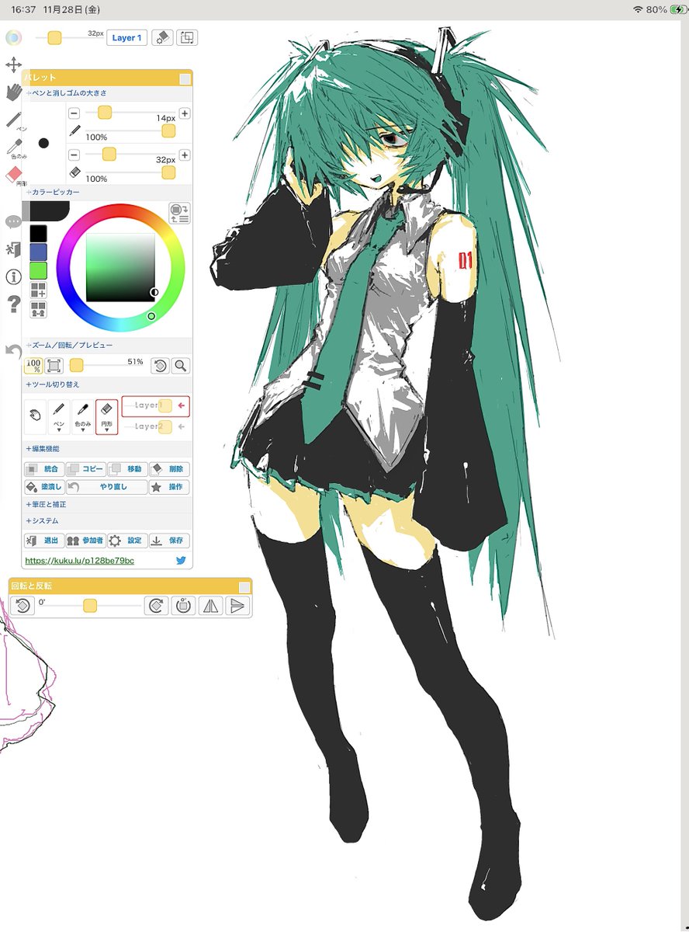Viewport: 689px width, 932px height.
Task: Click the 保存 save button
Action: point(169,541)
